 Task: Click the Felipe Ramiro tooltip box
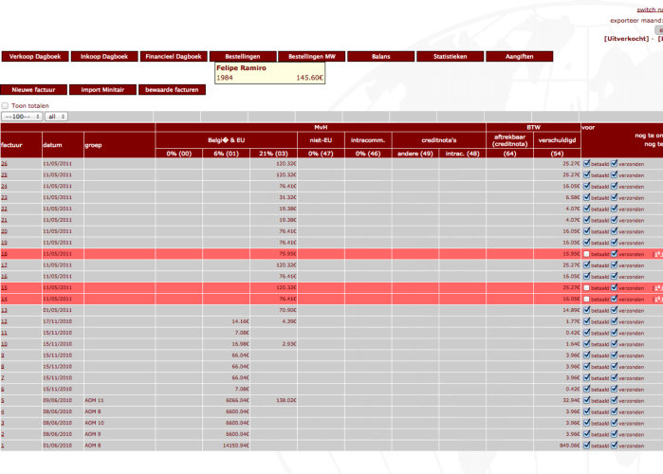tap(269, 73)
